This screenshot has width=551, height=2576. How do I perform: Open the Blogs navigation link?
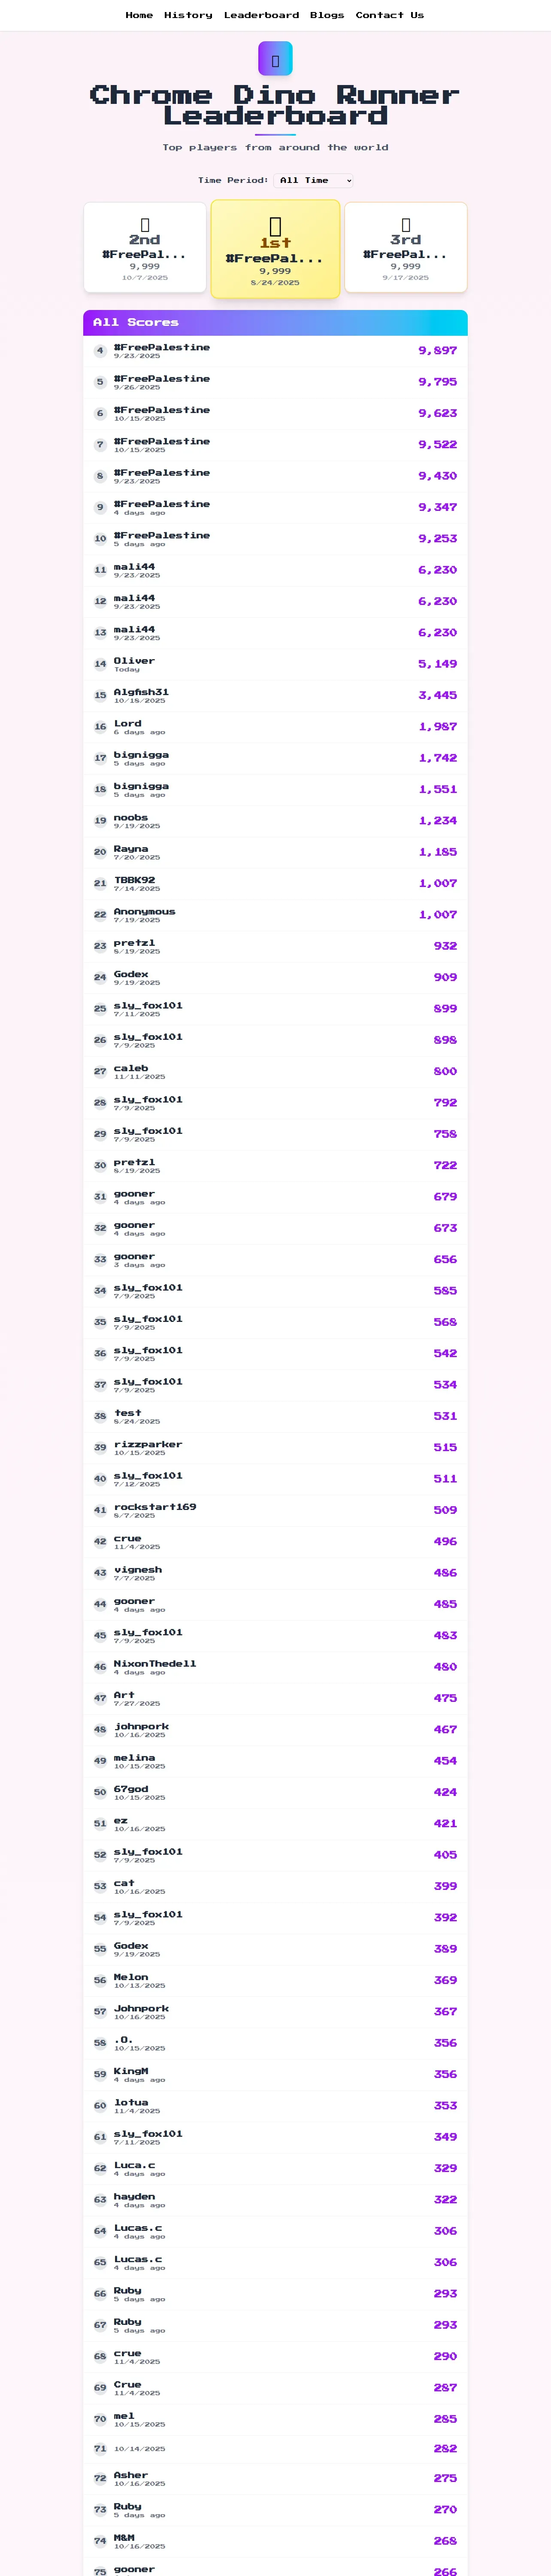pos(327,15)
